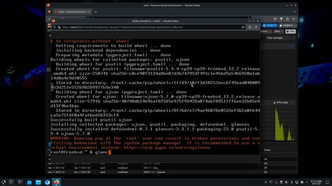Open Dolphin file manager from the taskbar
Screen dimensions: 332x186
(x=38, y=182)
